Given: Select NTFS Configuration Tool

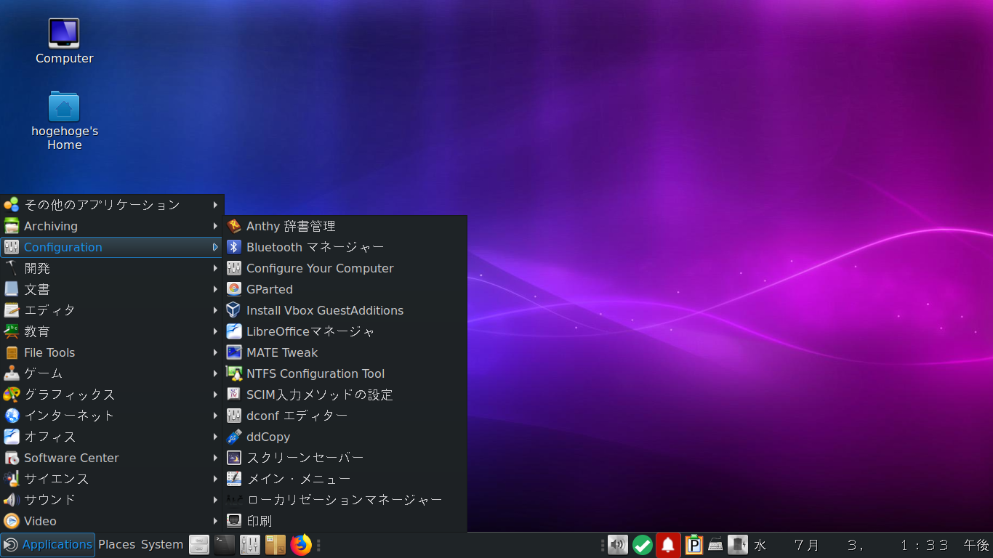Looking at the screenshot, I should click(x=315, y=373).
